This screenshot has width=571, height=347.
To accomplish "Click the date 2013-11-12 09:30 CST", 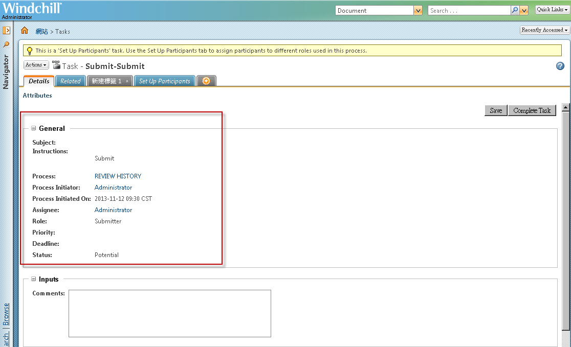I will click(123, 199).
